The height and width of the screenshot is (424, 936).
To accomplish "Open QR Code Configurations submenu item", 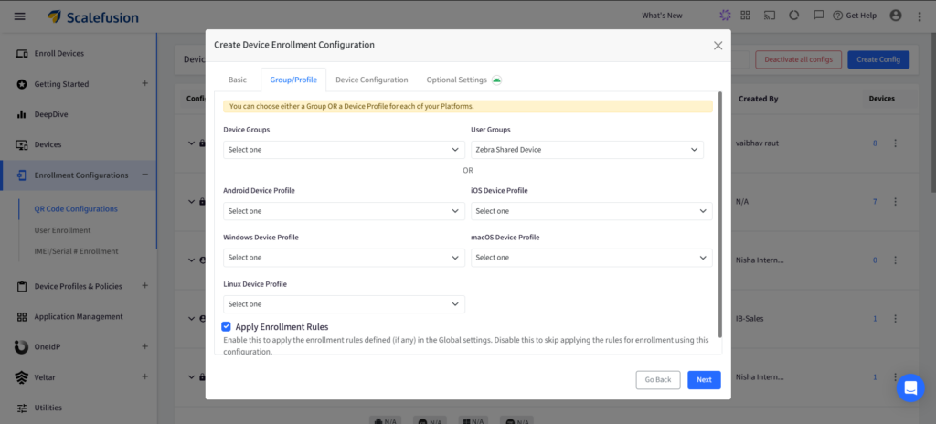I will coord(76,209).
